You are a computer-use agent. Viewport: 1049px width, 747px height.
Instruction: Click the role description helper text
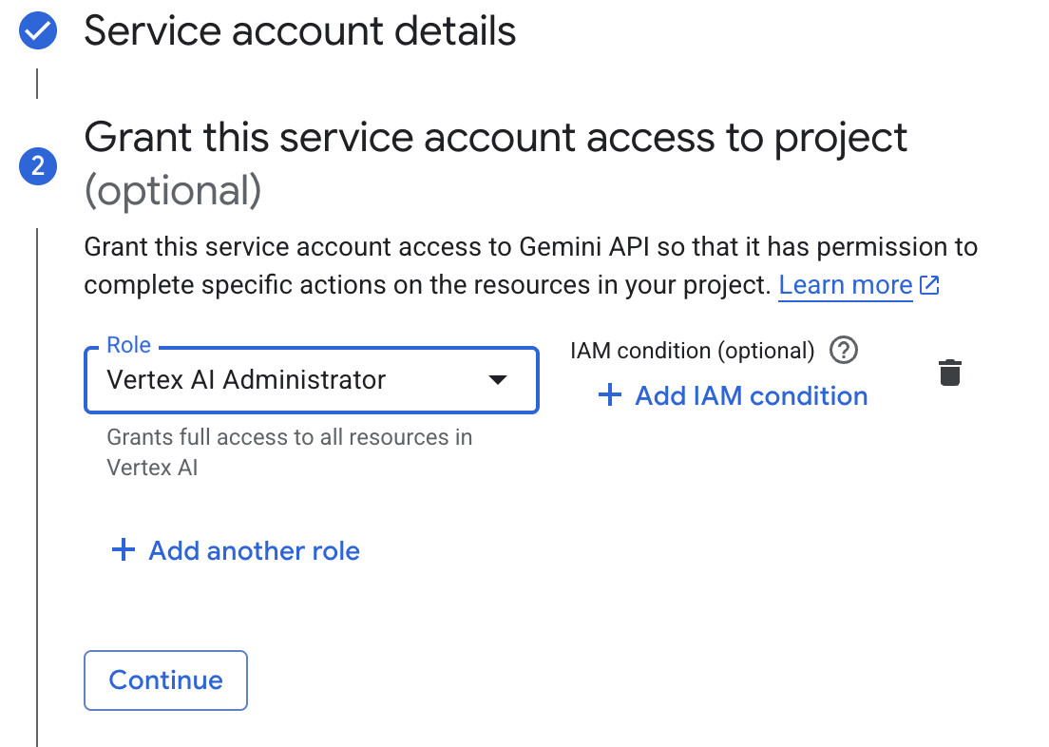289,452
